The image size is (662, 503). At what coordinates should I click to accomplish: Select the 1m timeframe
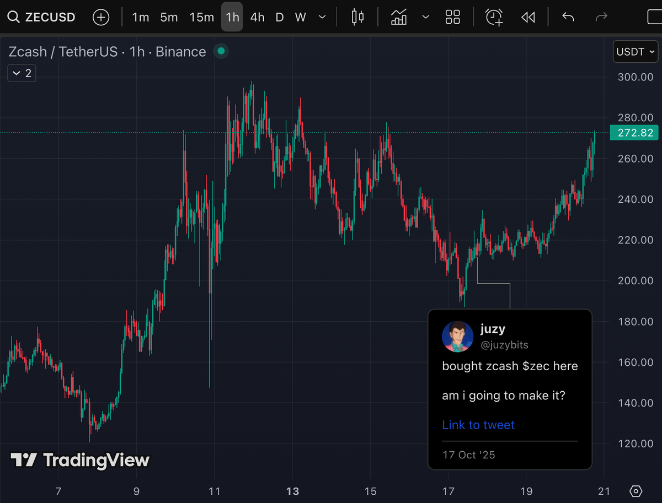[141, 17]
